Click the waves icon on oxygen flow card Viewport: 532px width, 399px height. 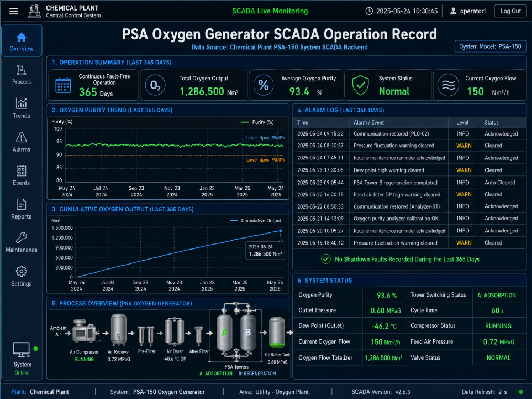pos(448,85)
